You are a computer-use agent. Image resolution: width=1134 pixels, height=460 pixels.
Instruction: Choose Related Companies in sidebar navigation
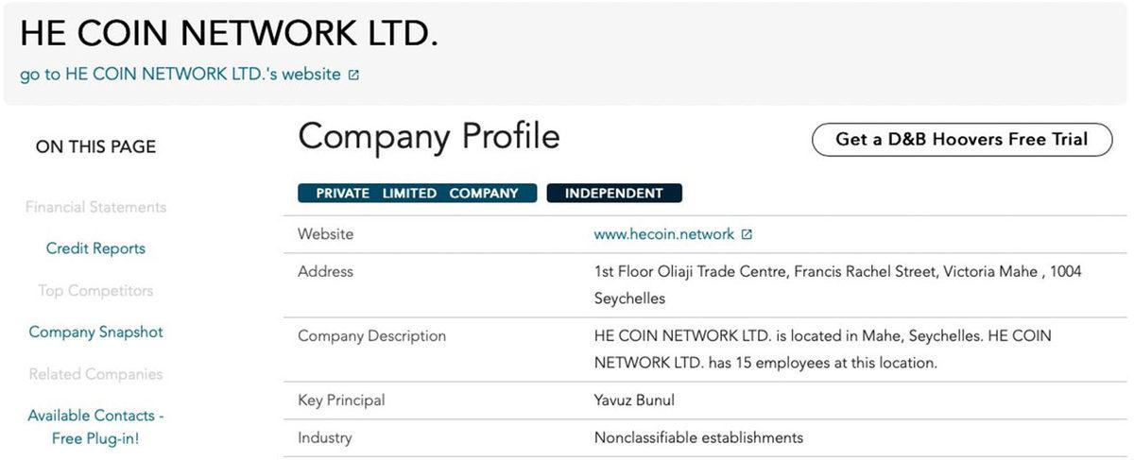pos(95,374)
